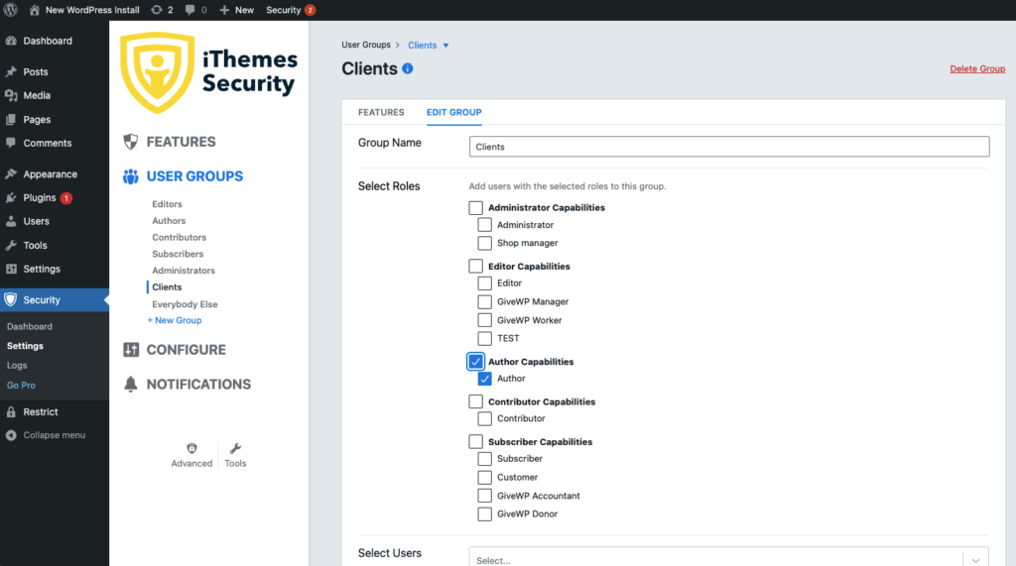Click the + New Group link

coord(175,320)
